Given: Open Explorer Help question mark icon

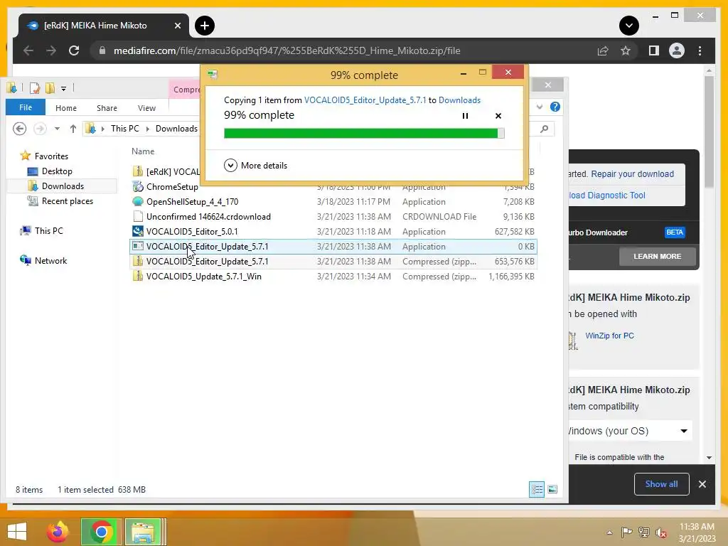Looking at the screenshot, I should [x=555, y=107].
